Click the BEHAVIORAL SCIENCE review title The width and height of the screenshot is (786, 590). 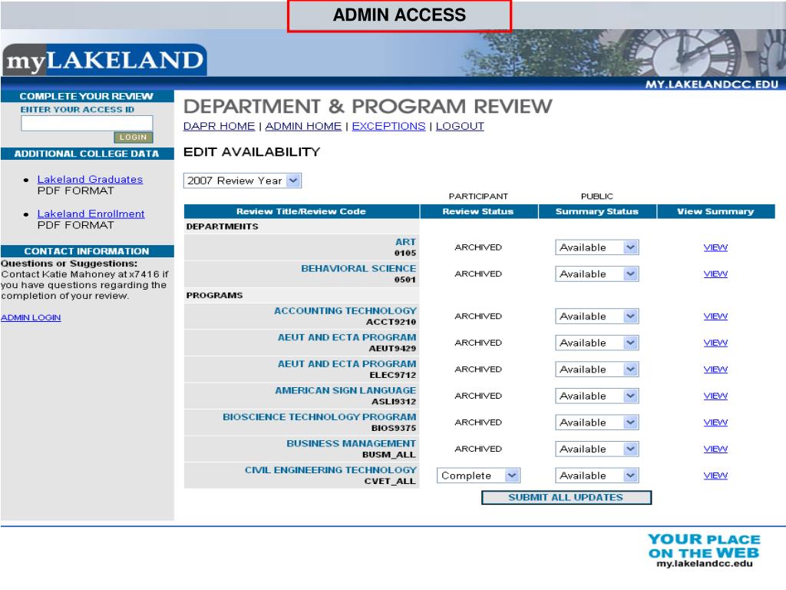pyautogui.click(x=358, y=268)
